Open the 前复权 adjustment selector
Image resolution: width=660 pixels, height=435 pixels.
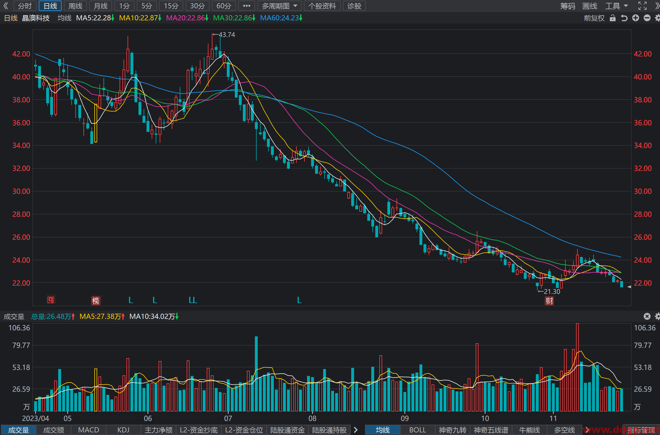click(594, 18)
